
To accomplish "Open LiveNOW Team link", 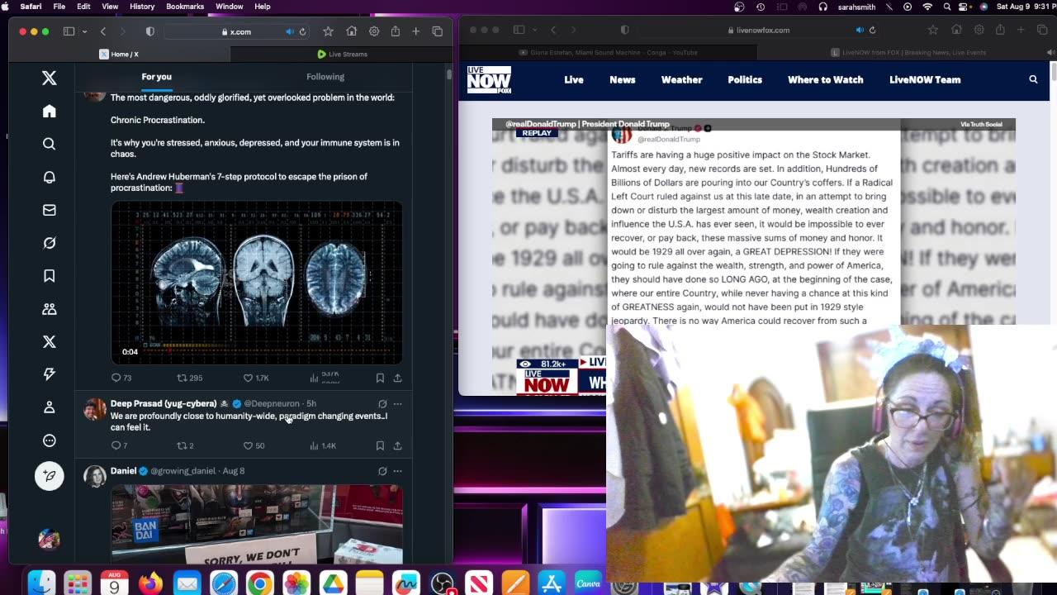I will 925,79.
